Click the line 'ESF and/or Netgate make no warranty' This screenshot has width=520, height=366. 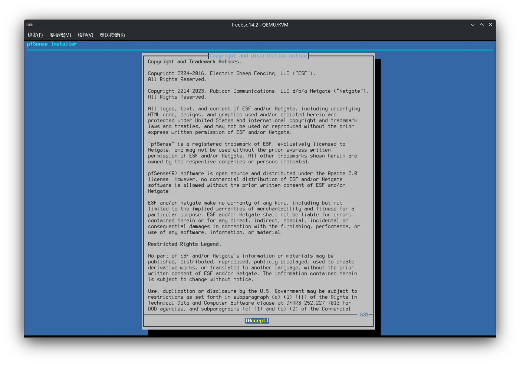coord(245,203)
